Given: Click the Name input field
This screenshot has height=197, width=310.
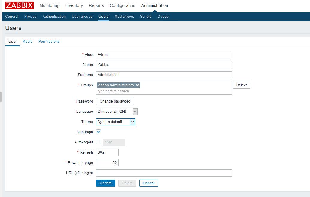Looking at the screenshot, I should [x=164, y=65].
